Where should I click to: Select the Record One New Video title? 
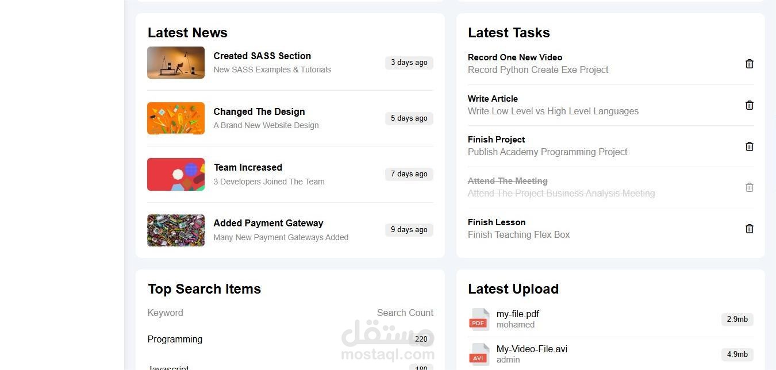tap(515, 57)
